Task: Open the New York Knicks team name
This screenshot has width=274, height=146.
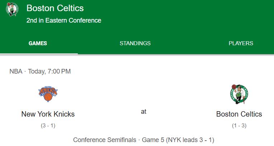Action: pyautogui.click(x=48, y=114)
